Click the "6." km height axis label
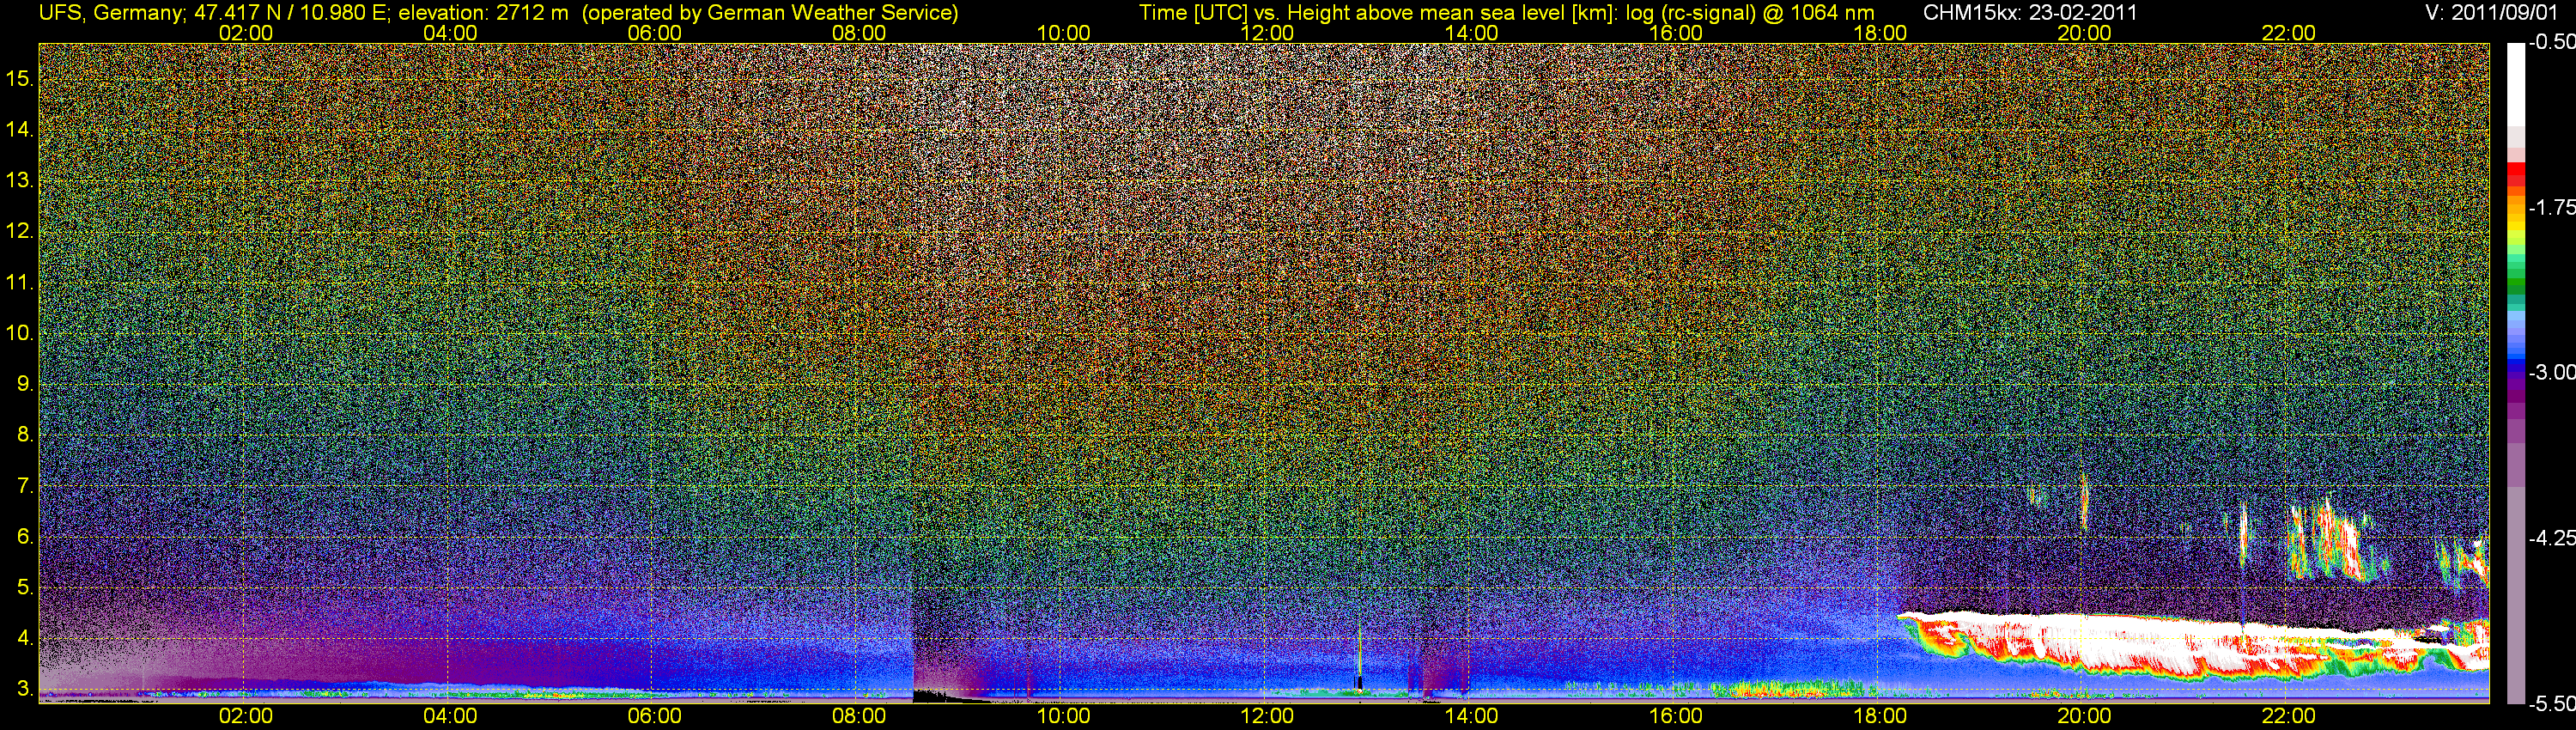The height and width of the screenshot is (730, 2576). (25, 538)
